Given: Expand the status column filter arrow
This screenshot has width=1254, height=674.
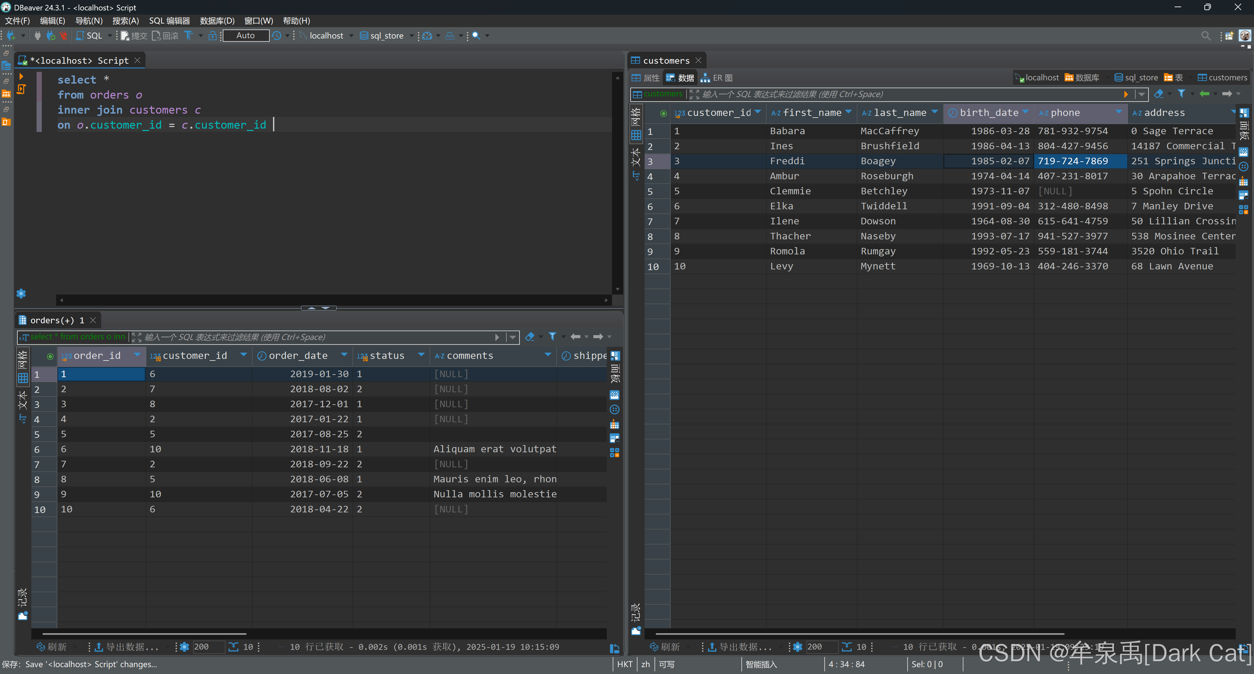Looking at the screenshot, I should coord(421,355).
